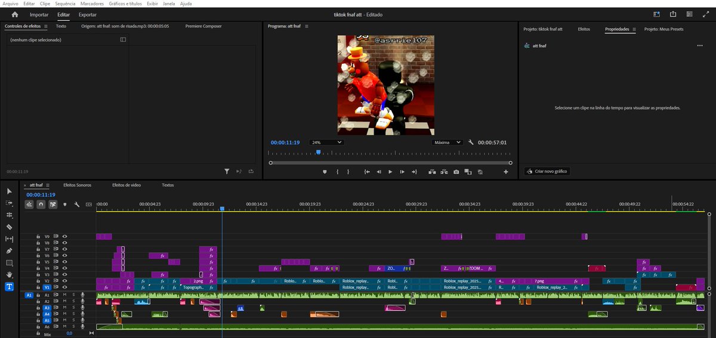716x338 pixels.
Task: Add marker in Program monitor
Action: 325,172
